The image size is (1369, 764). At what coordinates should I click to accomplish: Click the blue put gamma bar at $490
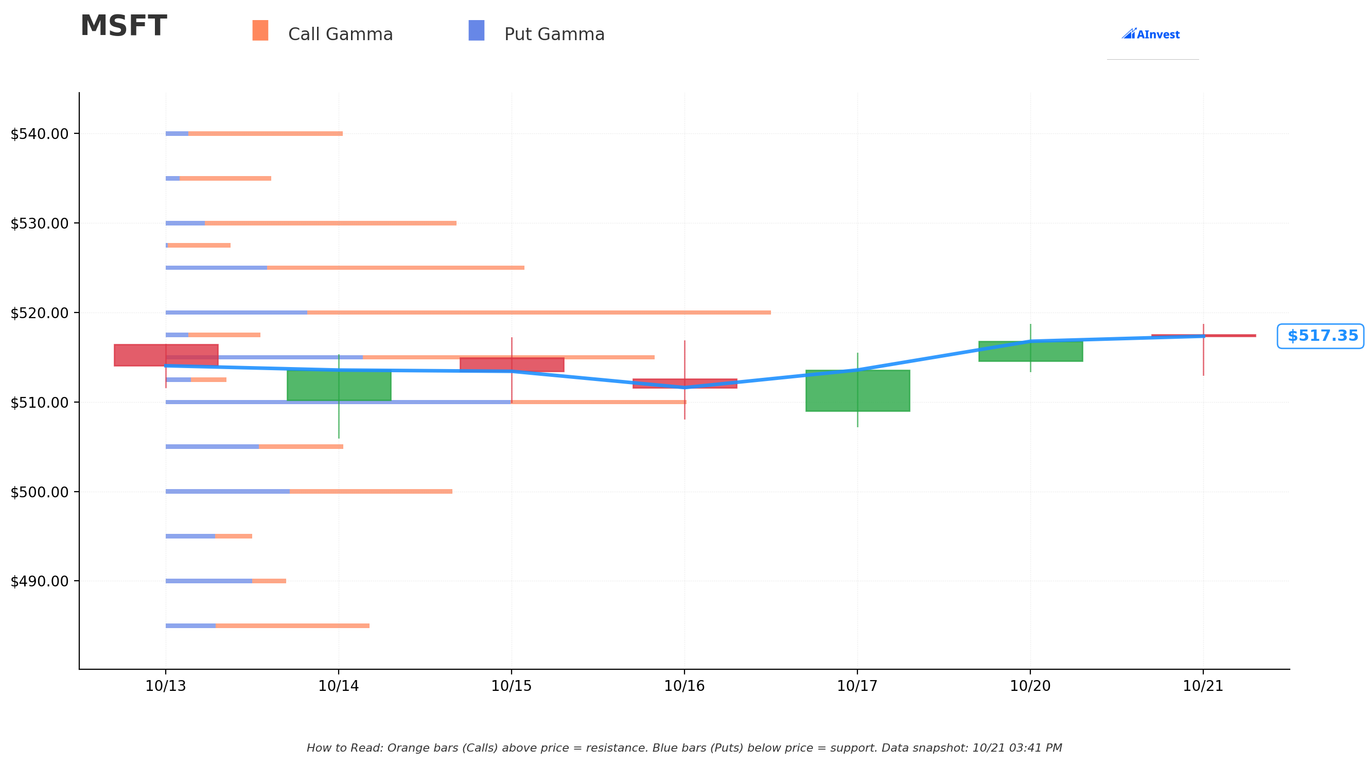tap(209, 581)
